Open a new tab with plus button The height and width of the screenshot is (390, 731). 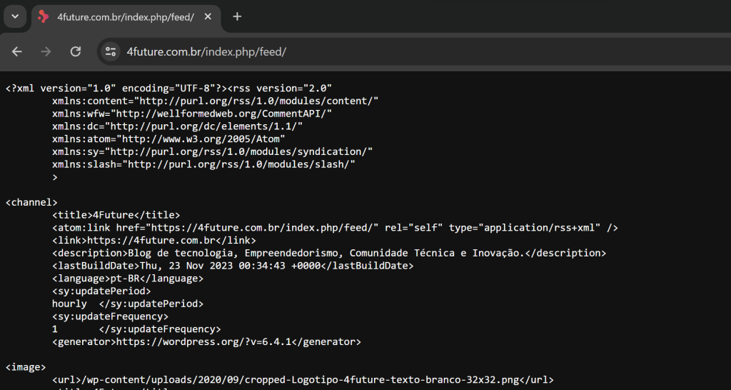pos(237,17)
